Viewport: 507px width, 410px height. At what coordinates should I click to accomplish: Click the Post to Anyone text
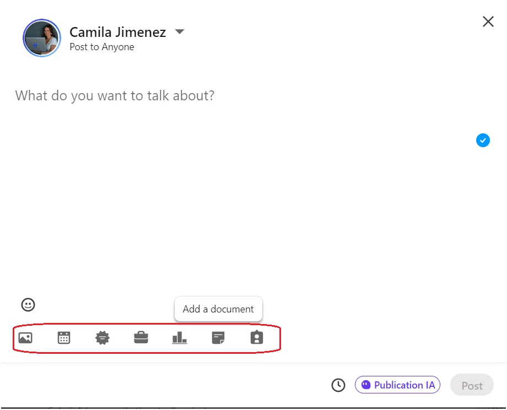[102, 47]
